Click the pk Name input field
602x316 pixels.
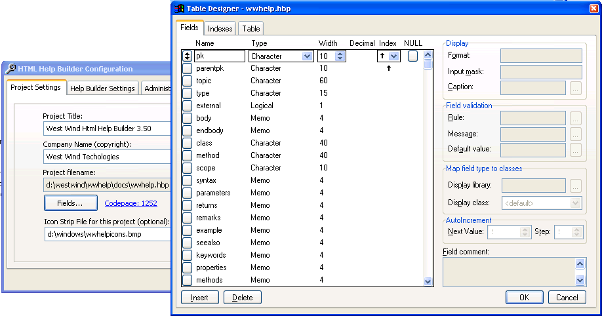tap(220, 56)
